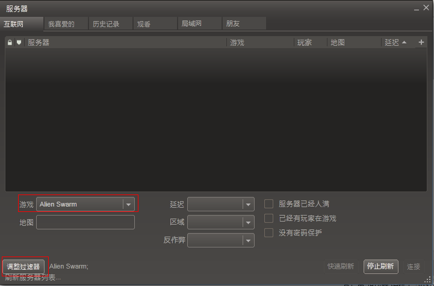Go to the 朋友 tab
This screenshot has height=286, width=434.
pyautogui.click(x=233, y=24)
